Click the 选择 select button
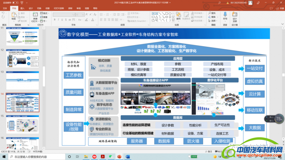The image size is (285, 160). (213, 21)
